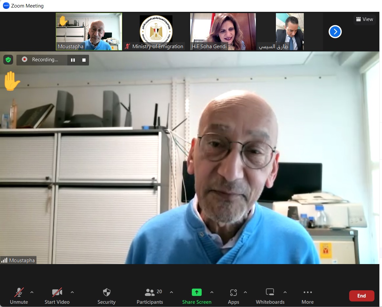Stop the meeting recording

coord(84,60)
